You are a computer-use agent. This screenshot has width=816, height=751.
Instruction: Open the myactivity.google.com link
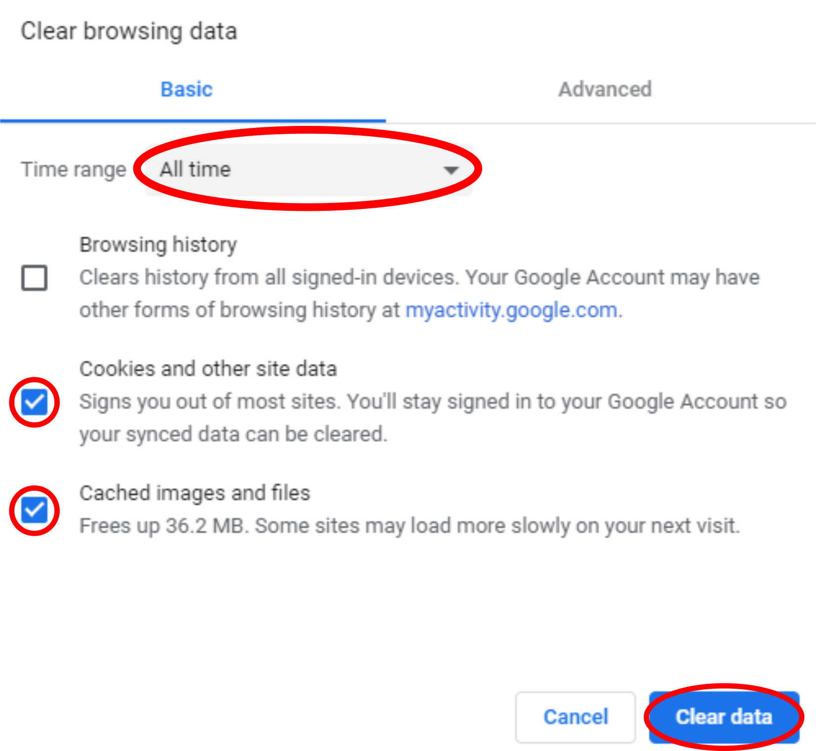511,310
